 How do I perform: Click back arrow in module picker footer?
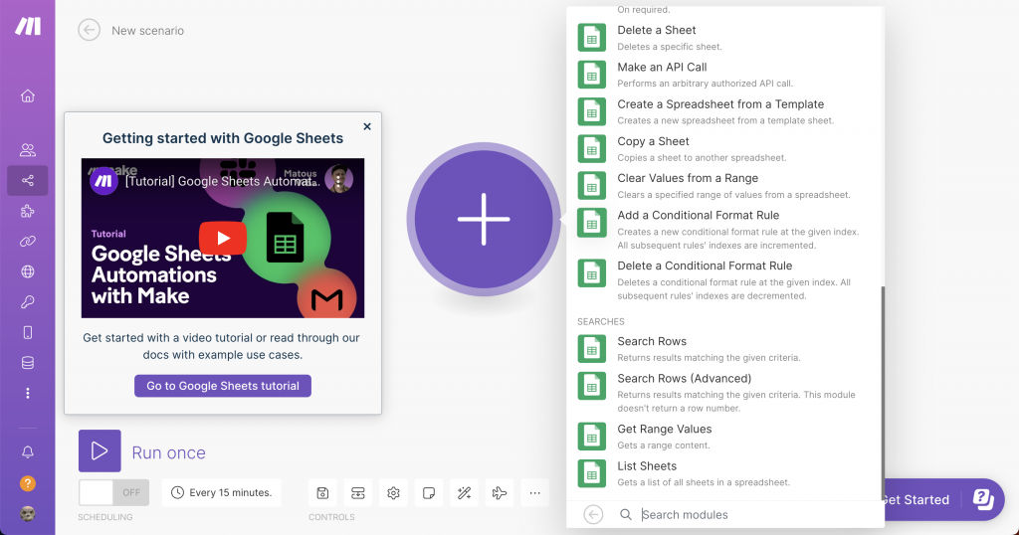[593, 515]
